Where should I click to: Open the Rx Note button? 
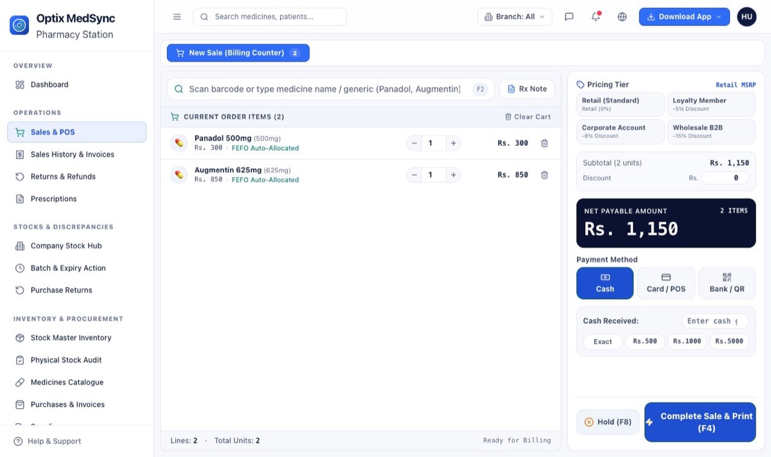point(527,89)
